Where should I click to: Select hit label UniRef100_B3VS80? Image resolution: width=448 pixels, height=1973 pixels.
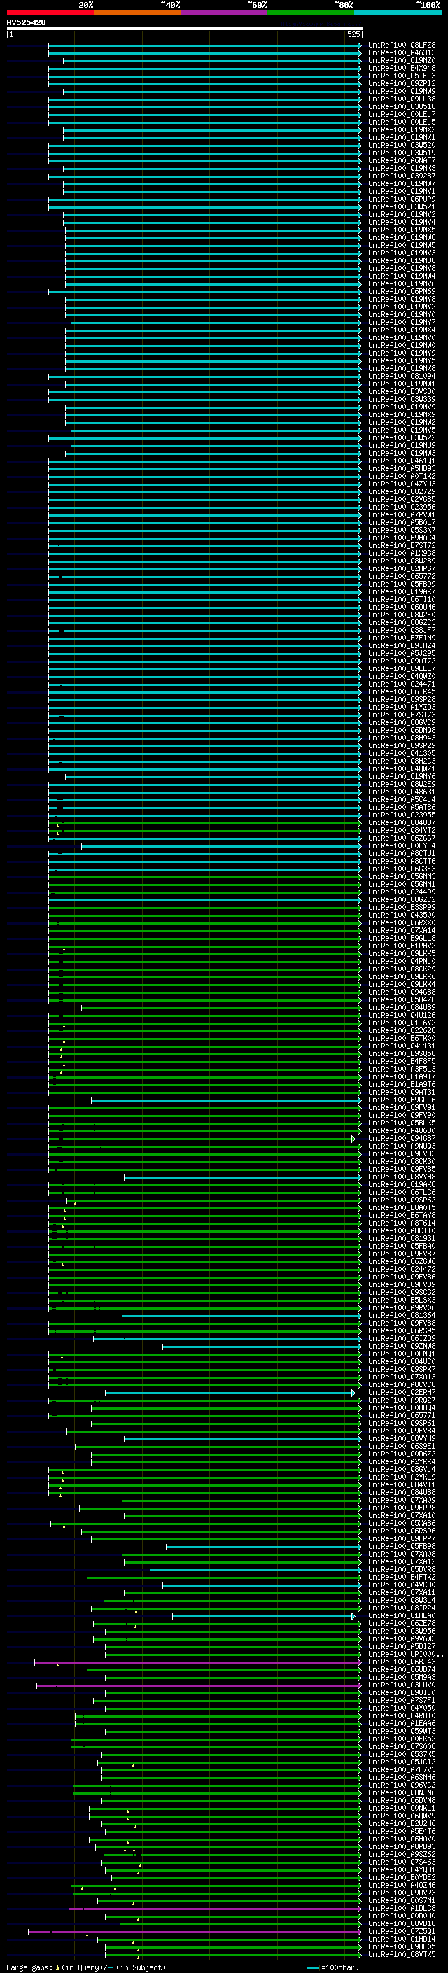coord(402,391)
